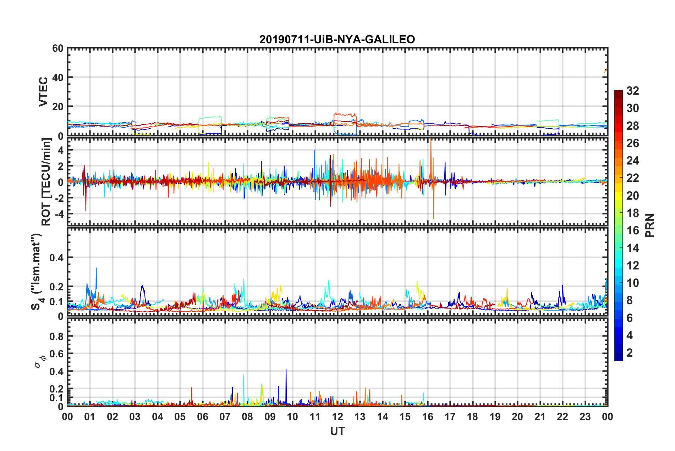
Task: Click colorbar tick label "2"
Action: (630, 353)
